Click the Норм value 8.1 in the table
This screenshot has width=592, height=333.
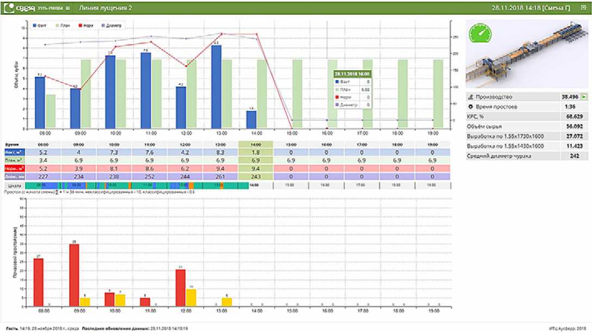click(x=114, y=168)
